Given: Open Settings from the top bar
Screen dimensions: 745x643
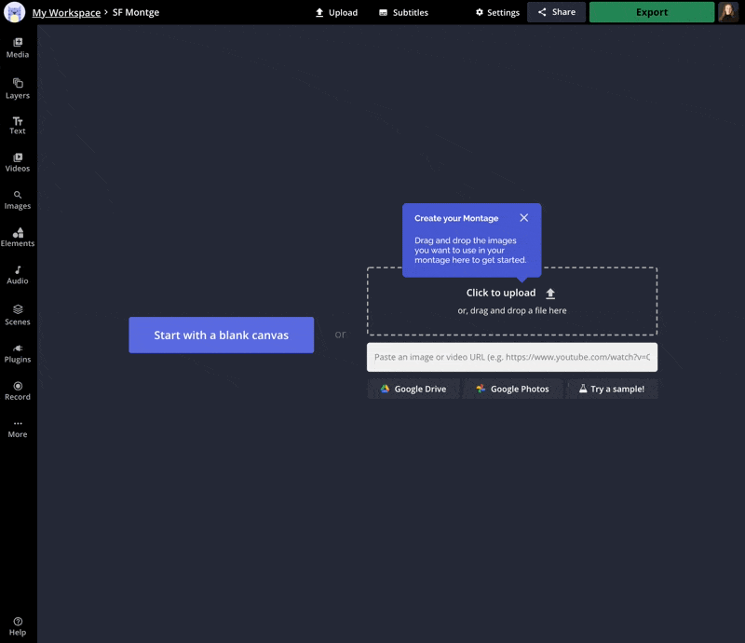Looking at the screenshot, I should (x=497, y=13).
